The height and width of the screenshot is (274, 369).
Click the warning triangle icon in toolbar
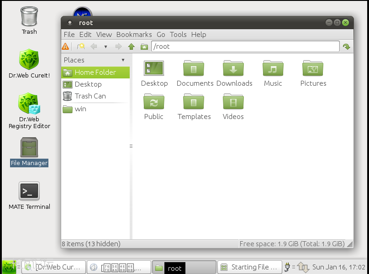click(x=66, y=47)
